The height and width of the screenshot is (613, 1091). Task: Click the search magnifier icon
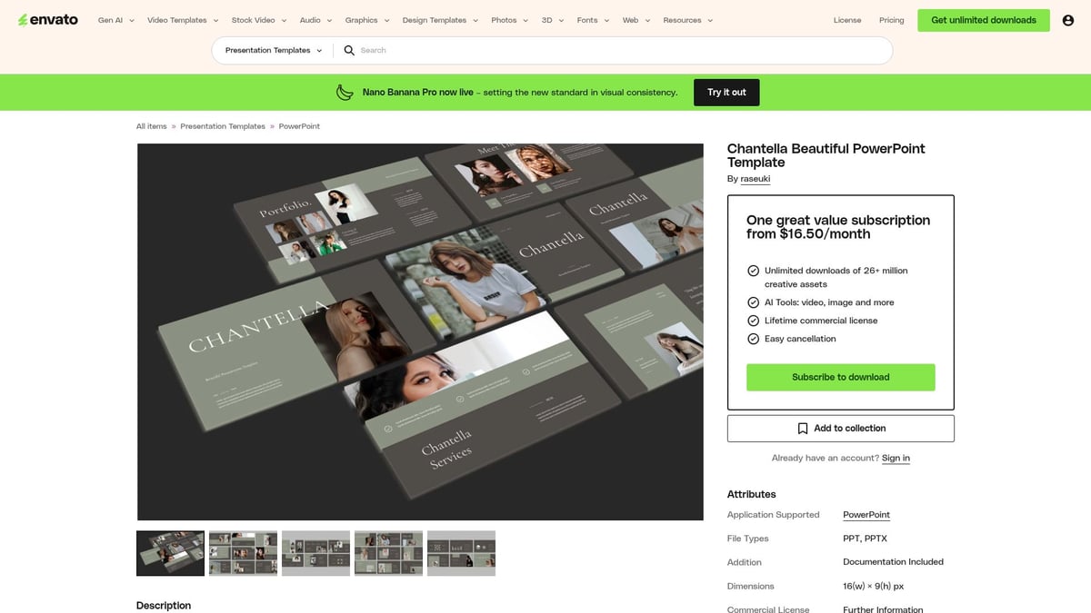[350, 50]
